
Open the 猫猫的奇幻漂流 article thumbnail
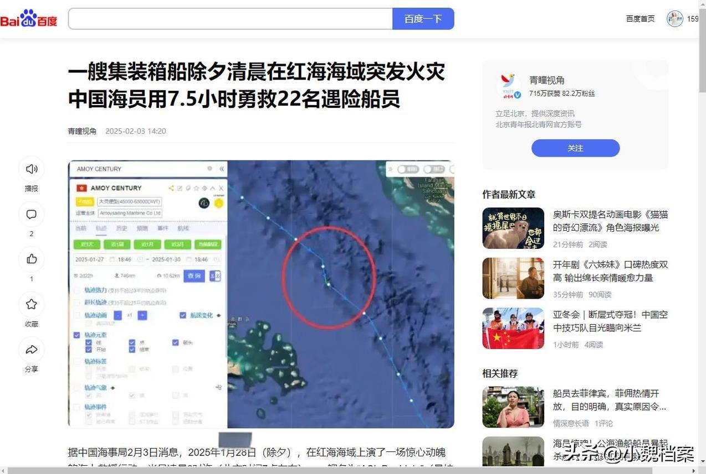[x=513, y=228]
